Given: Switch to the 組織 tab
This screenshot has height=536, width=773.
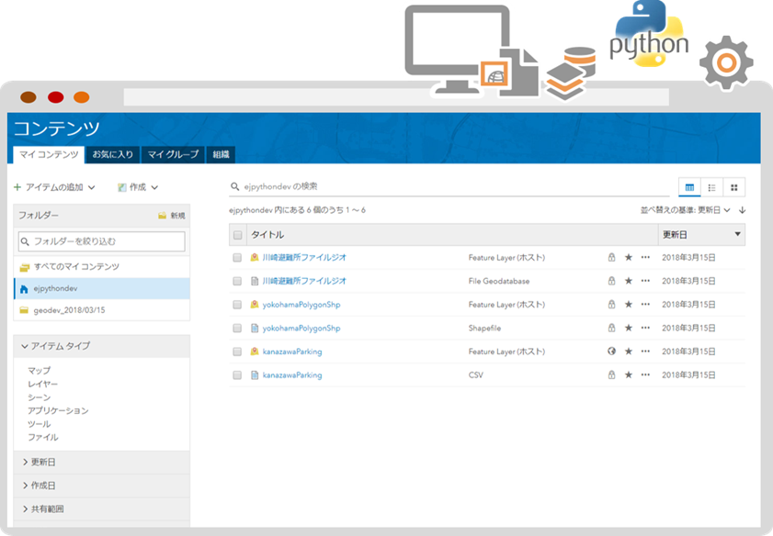Looking at the screenshot, I should click(221, 154).
